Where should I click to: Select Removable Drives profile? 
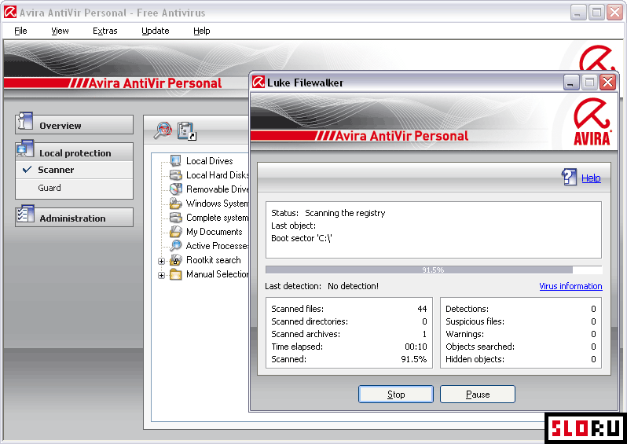(217, 189)
